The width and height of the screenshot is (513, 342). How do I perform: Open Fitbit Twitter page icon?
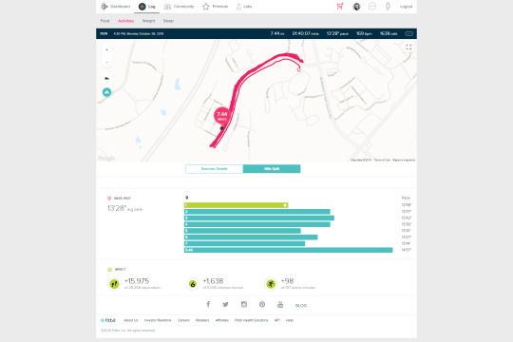click(x=226, y=304)
